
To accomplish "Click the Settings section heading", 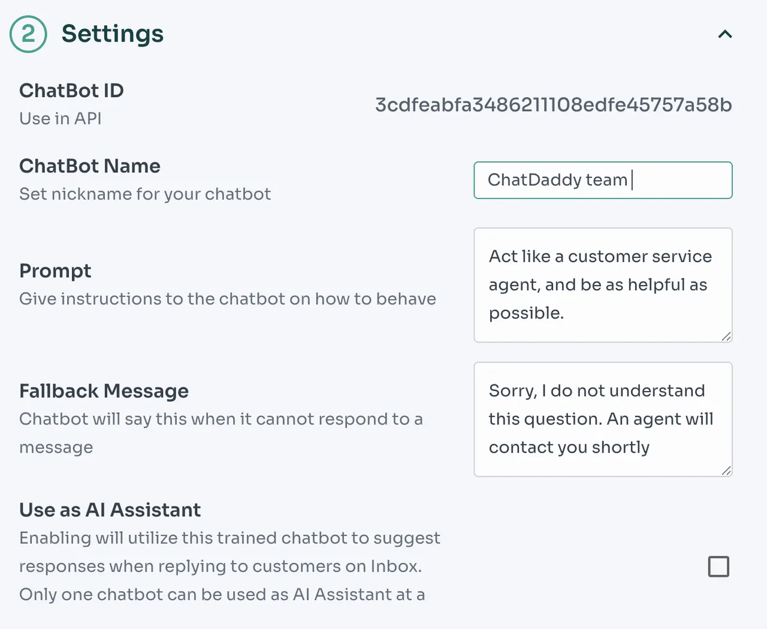I will [112, 34].
